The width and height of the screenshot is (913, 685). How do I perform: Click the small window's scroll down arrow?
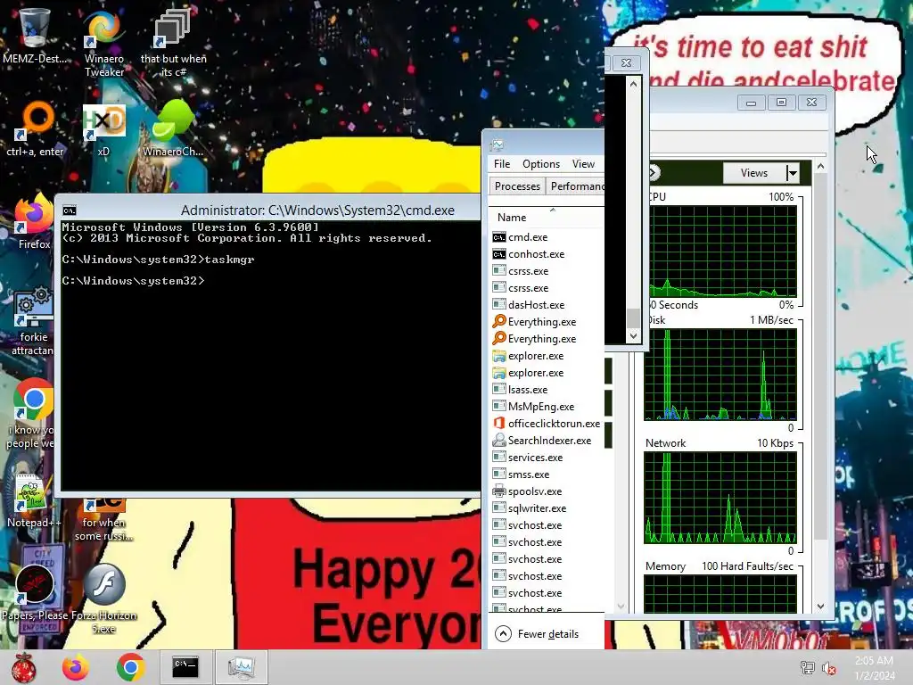point(634,335)
